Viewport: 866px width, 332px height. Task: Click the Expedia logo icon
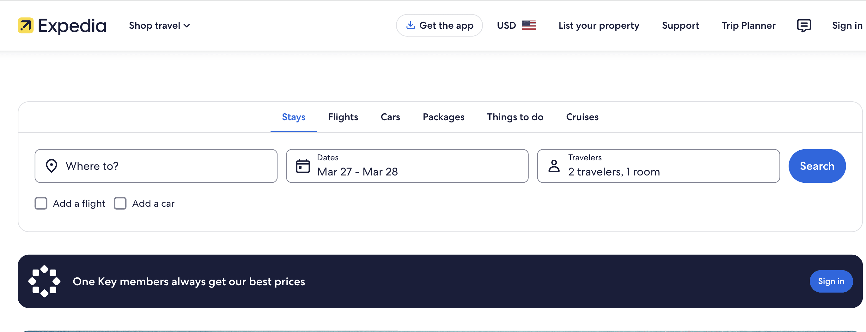point(26,26)
